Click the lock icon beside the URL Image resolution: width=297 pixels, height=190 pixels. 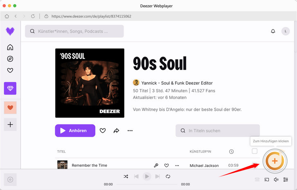tap(46, 16)
